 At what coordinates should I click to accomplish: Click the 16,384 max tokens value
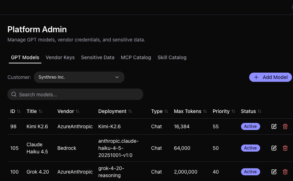pyautogui.click(x=182, y=126)
